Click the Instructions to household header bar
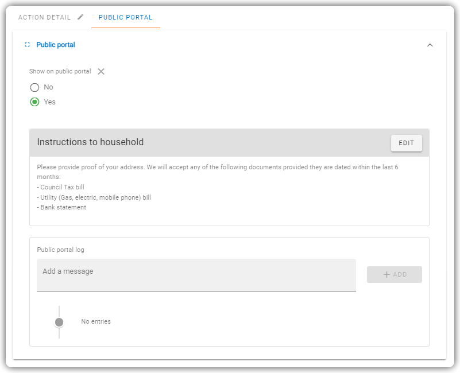The image size is (460, 373). tap(229, 142)
